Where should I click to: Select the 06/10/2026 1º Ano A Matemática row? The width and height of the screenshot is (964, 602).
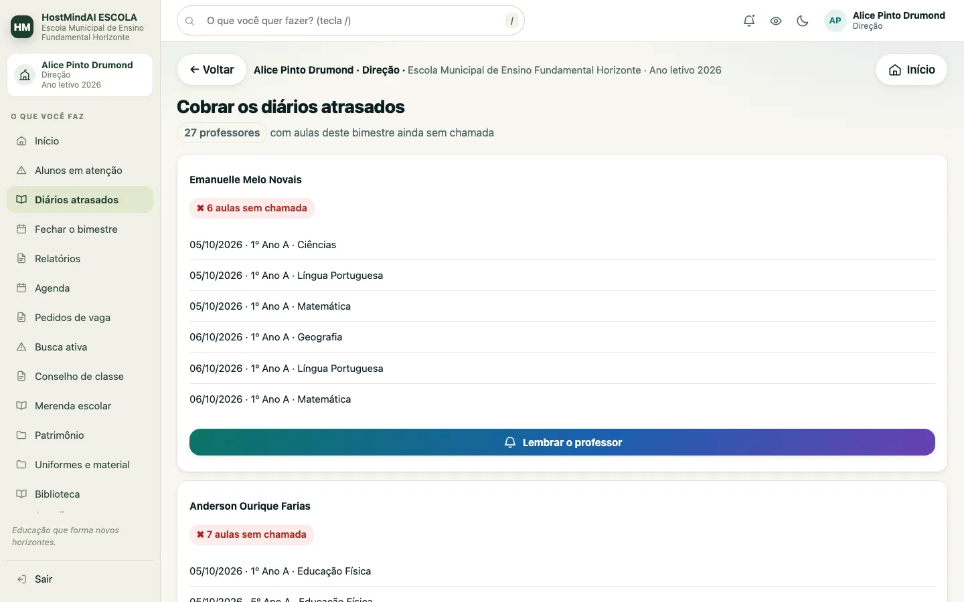coord(562,399)
